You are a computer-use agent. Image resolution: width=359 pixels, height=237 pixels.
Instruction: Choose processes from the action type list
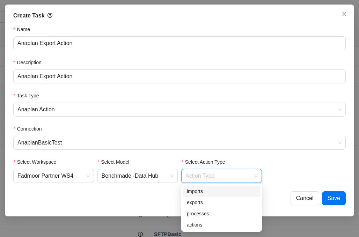tap(221, 214)
